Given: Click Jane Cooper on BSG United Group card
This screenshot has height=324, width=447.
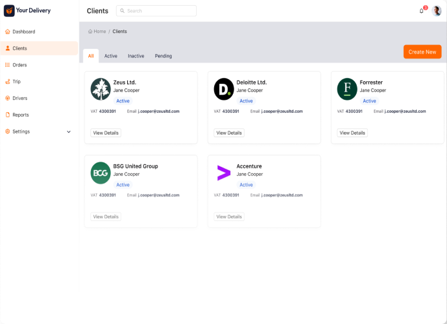Looking at the screenshot, I should click(x=126, y=175).
